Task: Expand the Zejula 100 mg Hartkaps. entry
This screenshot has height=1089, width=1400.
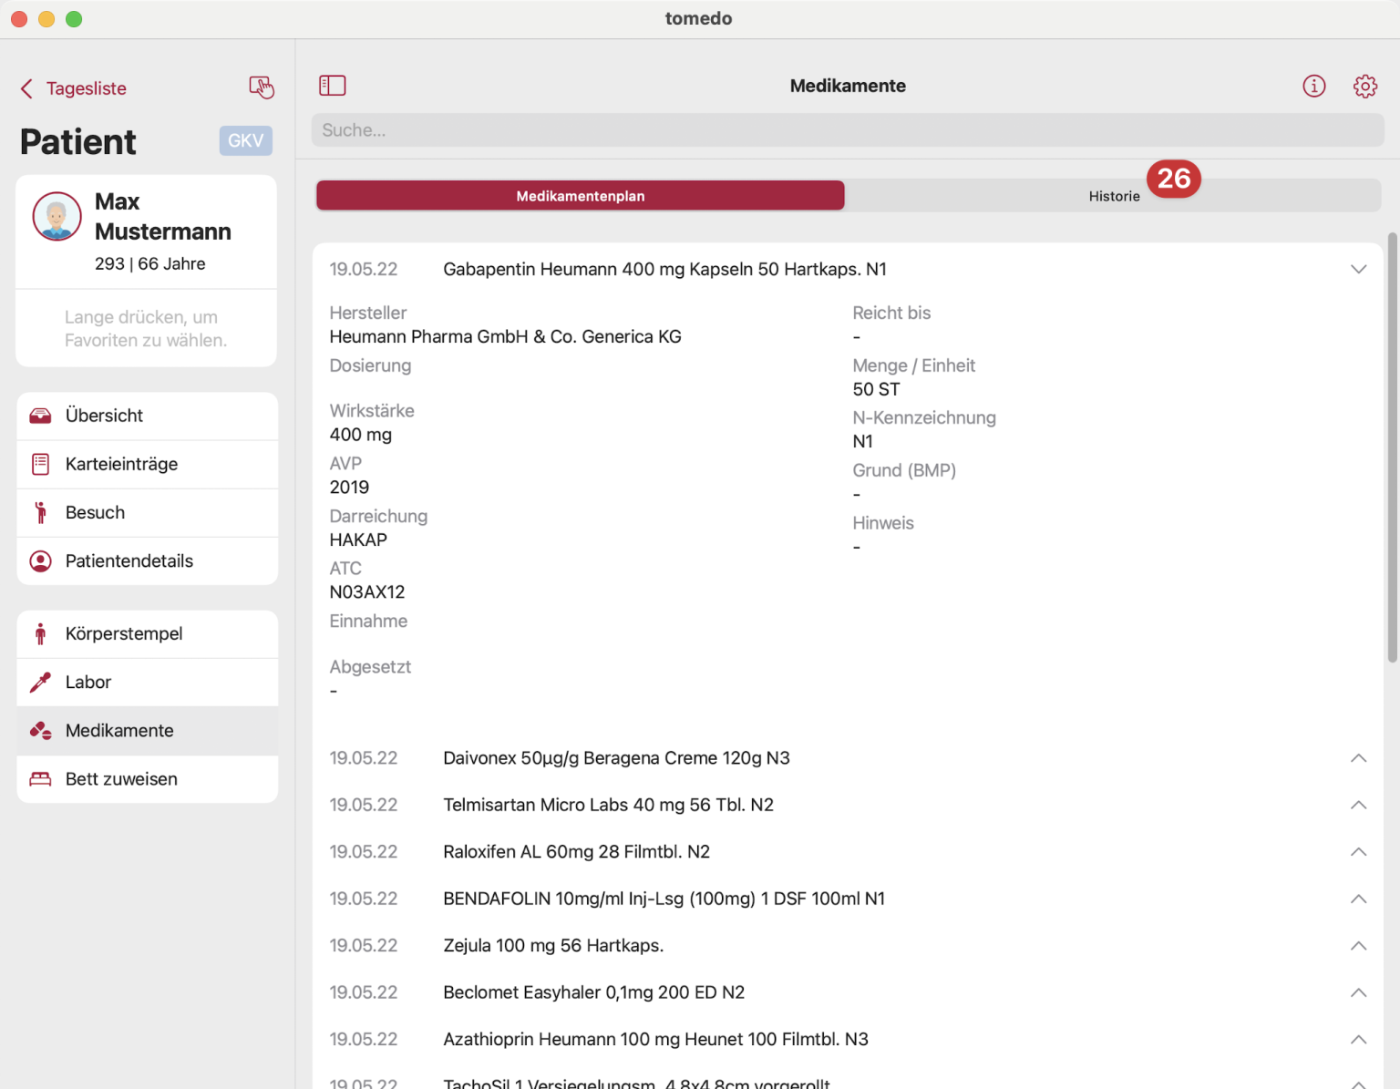Action: tap(1358, 945)
